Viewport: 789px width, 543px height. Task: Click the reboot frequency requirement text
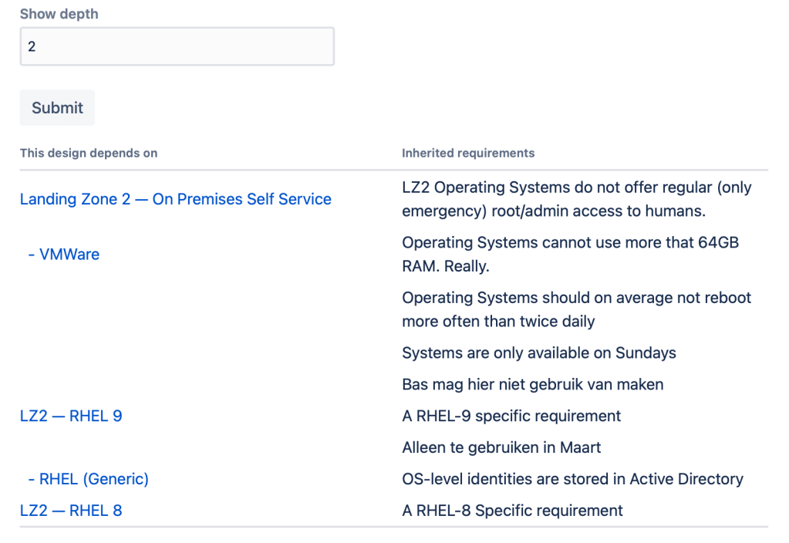[x=576, y=309]
